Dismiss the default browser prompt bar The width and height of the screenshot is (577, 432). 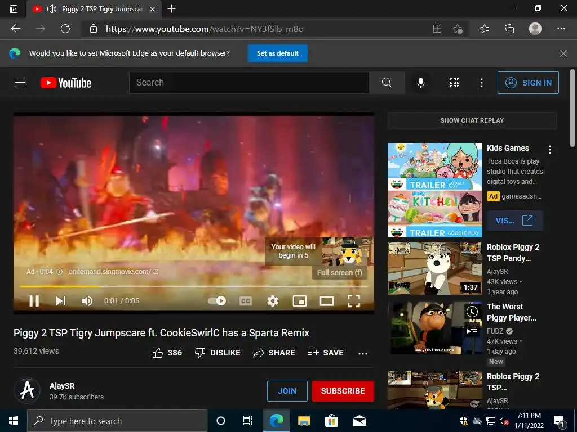tap(563, 53)
